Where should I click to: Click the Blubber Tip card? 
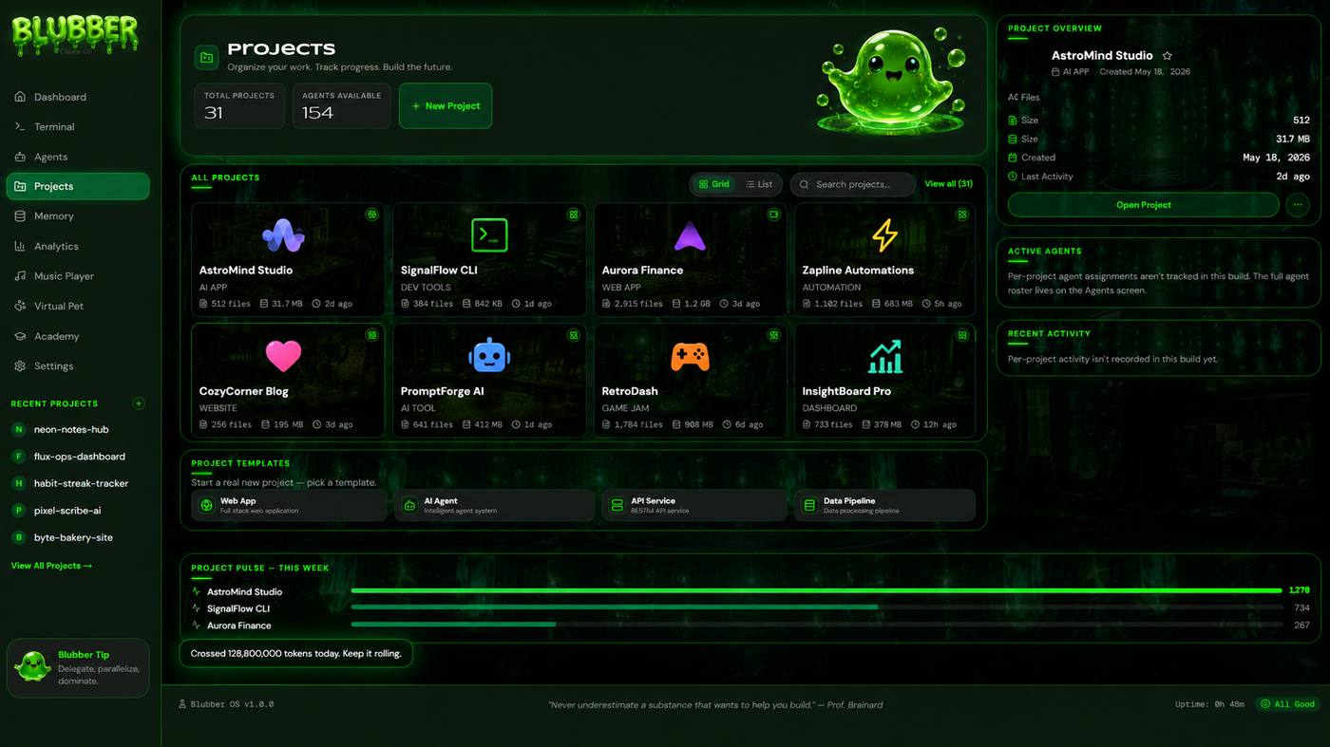pyautogui.click(x=78, y=668)
